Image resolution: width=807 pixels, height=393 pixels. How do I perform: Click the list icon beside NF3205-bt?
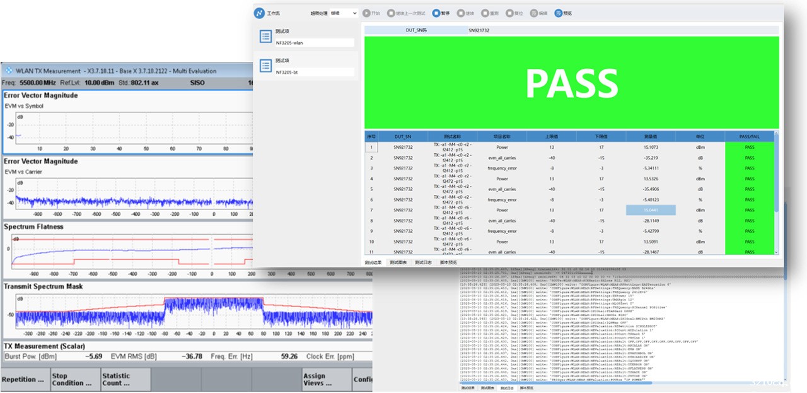tap(266, 66)
